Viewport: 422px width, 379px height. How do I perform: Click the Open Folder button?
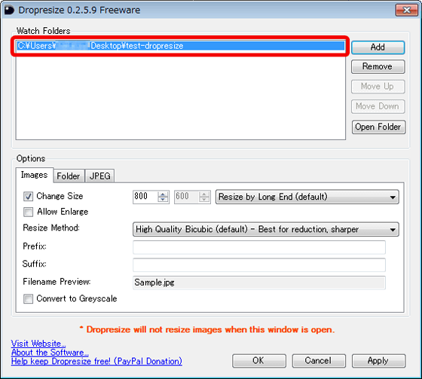click(x=378, y=127)
